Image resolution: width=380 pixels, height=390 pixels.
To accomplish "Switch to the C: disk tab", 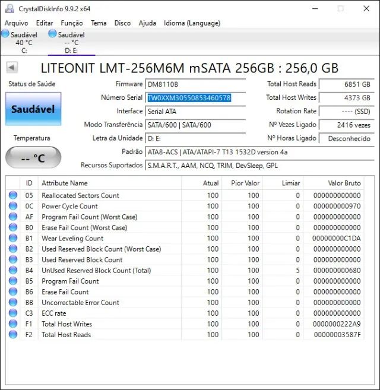I will pyautogui.click(x=24, y=42).
